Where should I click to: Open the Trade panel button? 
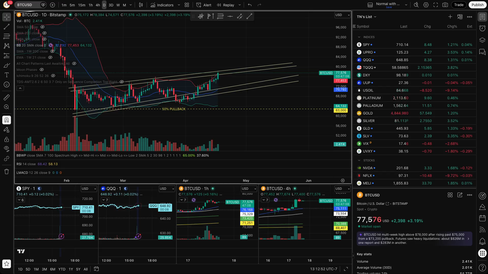459,5
